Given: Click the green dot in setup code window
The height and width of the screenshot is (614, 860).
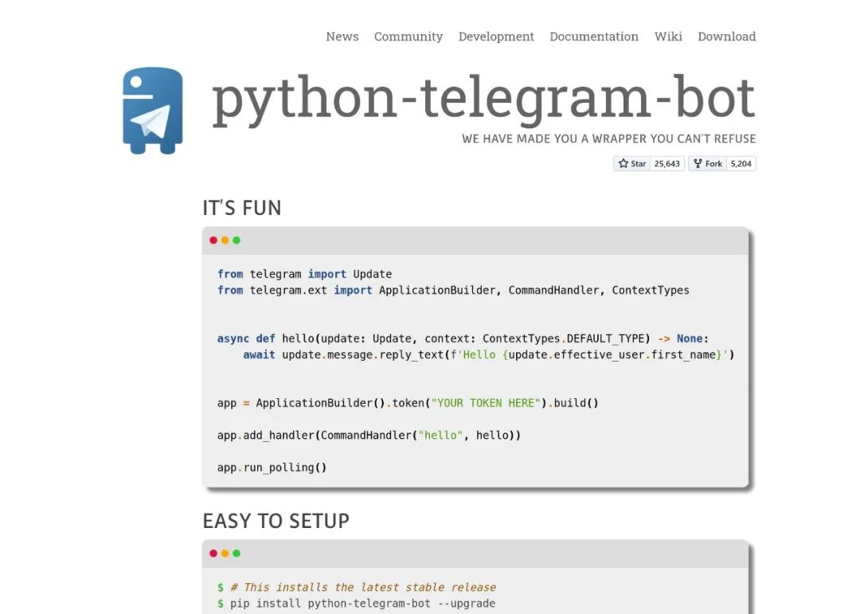Looking at the screenshot, I should coord(236,553).
